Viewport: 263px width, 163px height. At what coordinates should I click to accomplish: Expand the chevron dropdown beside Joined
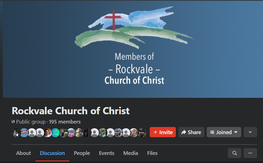[250, 132]
